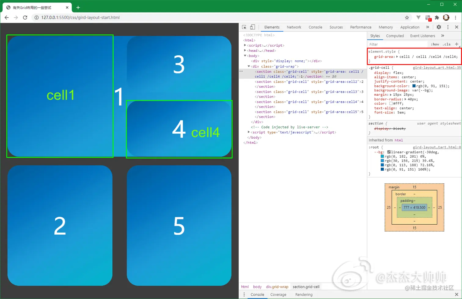Screen dimensions: 462x299
Task: Open rgb(0, 182, 201) gradient swatch
Action: 382,156
